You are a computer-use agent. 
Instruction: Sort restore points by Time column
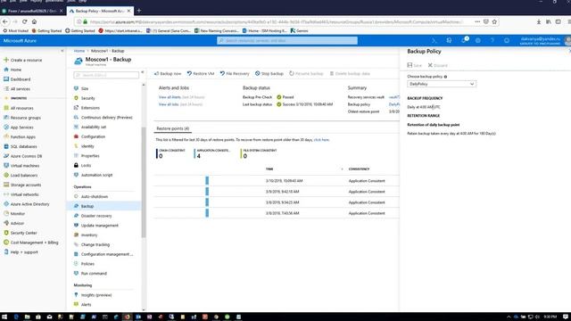click(269, 169)
